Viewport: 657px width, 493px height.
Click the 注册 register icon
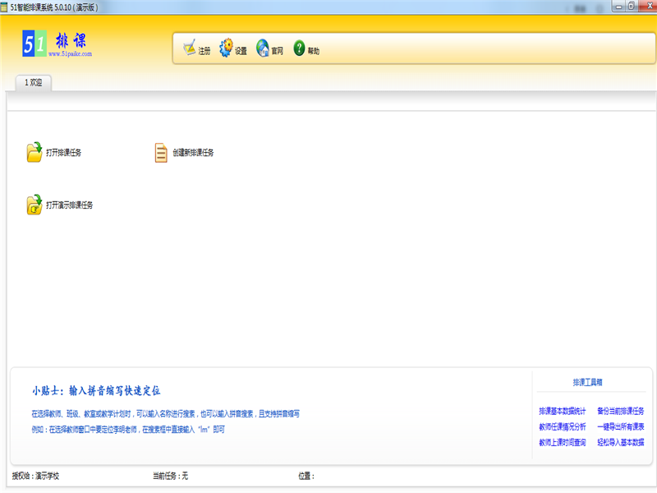tap(190, 48)
